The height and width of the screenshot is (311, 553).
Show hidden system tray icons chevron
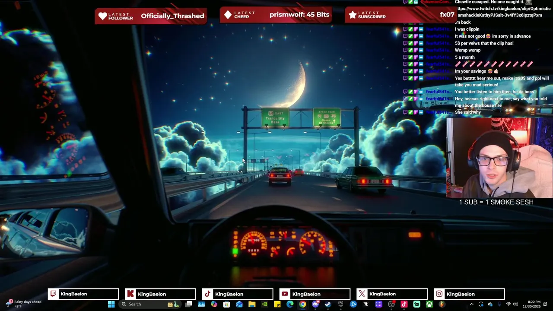pyautogui.click(x=471, y=304)
